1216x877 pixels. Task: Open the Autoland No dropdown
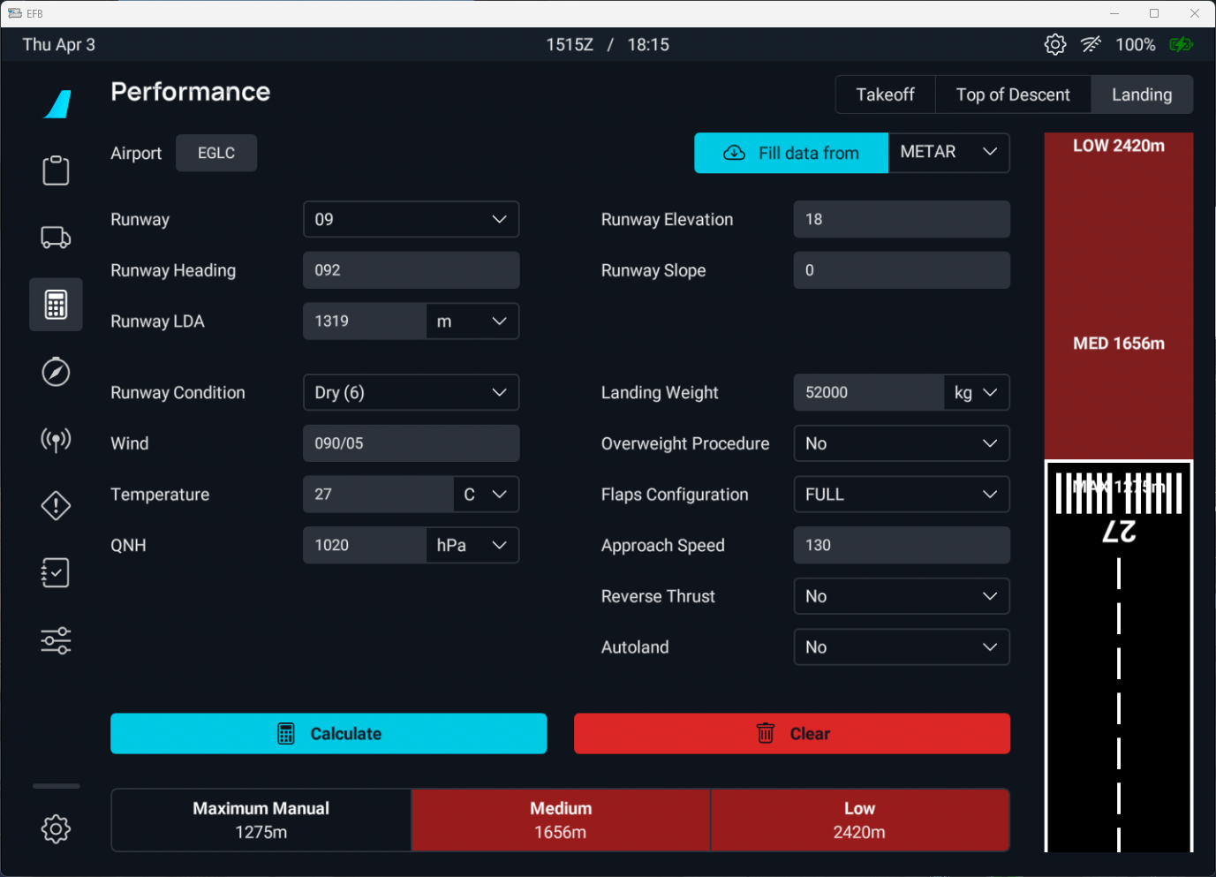pos(901,647)
